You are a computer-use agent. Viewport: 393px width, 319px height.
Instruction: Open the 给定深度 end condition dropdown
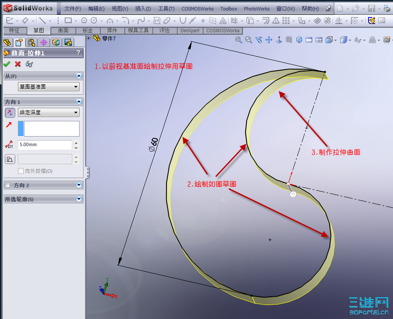tap(49, 113)
